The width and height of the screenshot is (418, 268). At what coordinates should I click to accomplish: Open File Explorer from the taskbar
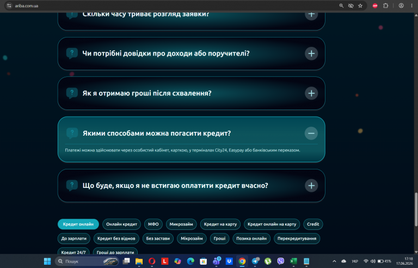[139, 261]
